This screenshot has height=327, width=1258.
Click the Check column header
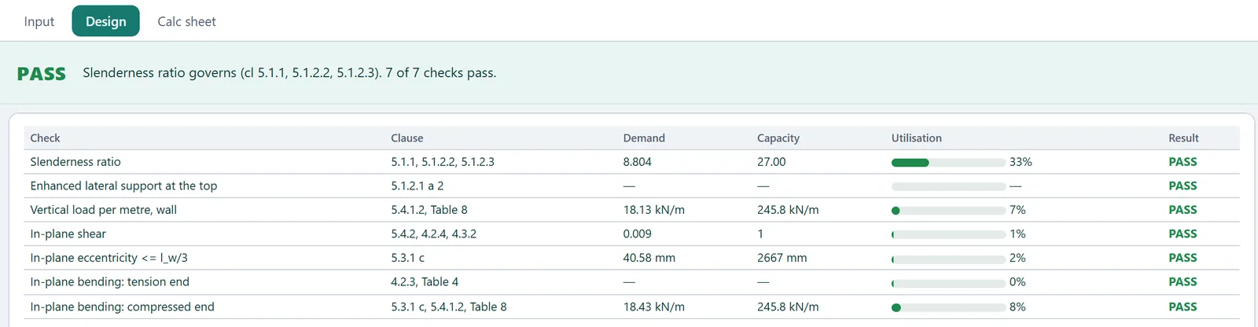click(x=45, y=138)
